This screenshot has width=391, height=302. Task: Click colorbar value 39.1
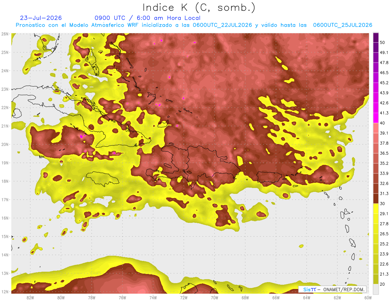(384, 133)
